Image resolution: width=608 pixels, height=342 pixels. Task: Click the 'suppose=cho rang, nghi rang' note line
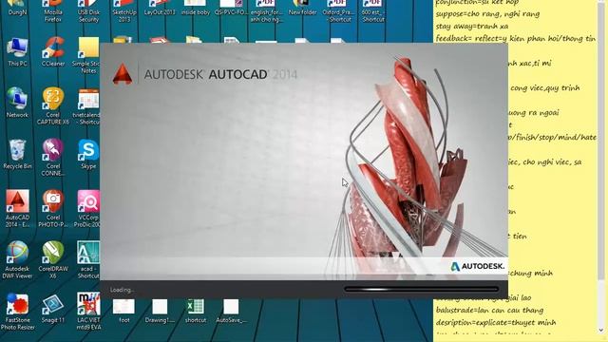[487, 14]
